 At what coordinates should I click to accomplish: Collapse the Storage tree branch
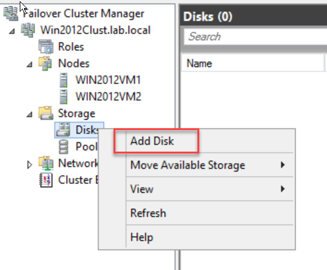[30, 115]
